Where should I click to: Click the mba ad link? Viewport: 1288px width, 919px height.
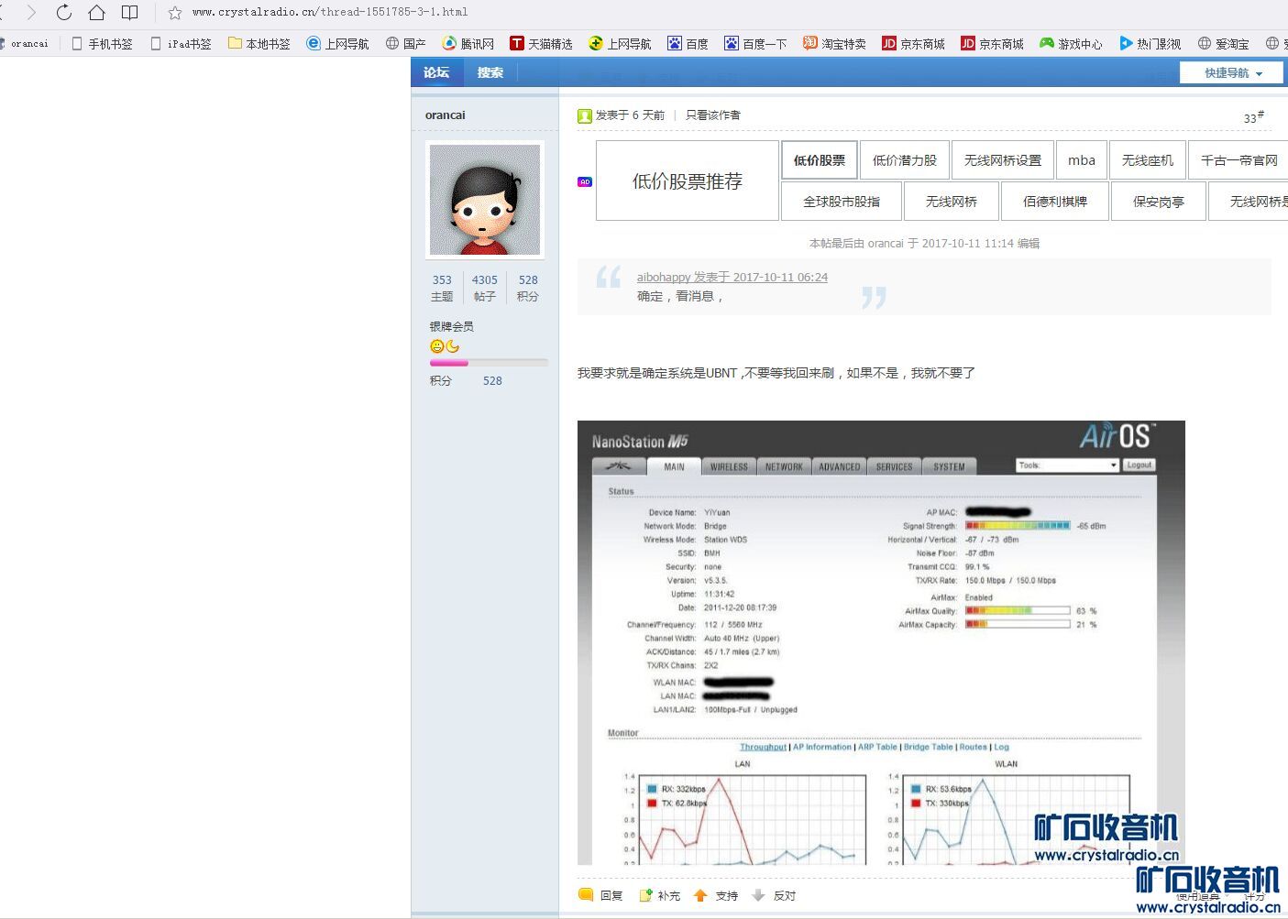click(1082, 160)
